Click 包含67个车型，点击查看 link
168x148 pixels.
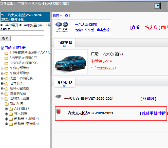92,30
